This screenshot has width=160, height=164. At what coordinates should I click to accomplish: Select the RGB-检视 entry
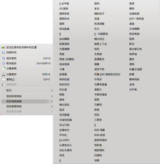tap(100, 135)
